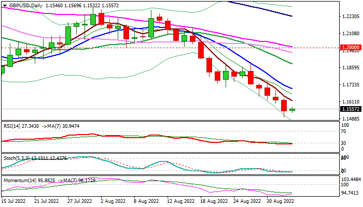This screenshot has height=207, width=363.
Task: Click the current price tag 1.15572
Action: click(x=351, y=109)
